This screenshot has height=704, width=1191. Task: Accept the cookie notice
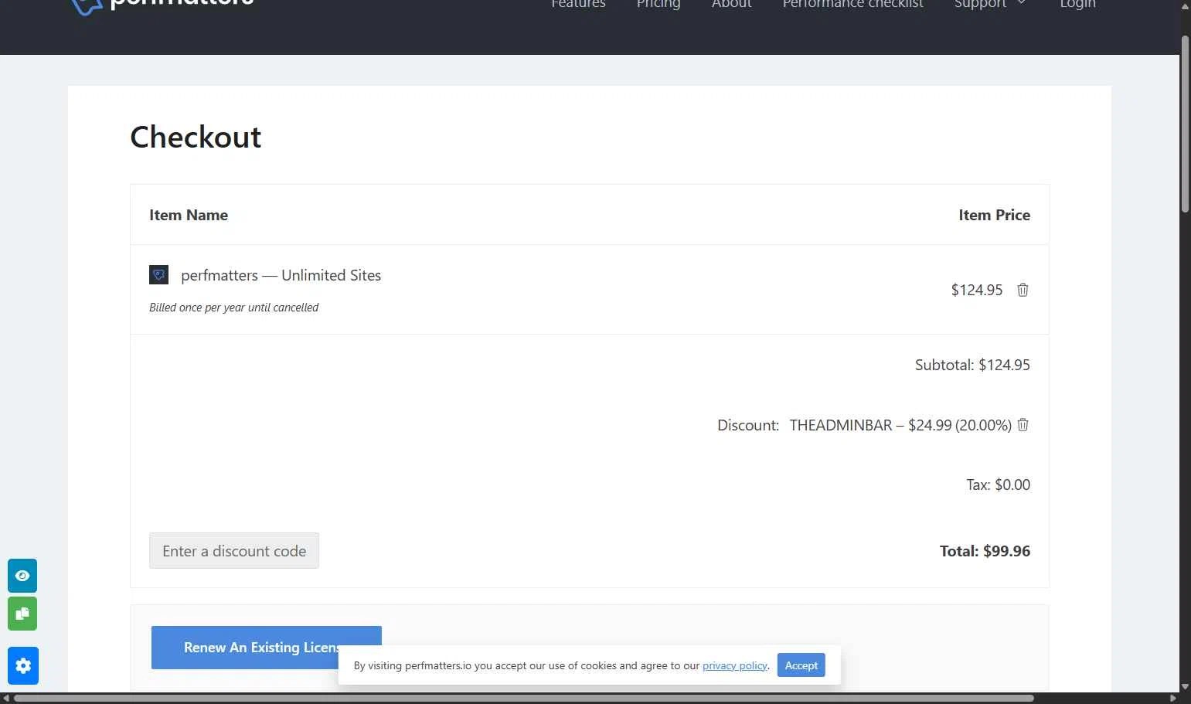click(801, 665)
